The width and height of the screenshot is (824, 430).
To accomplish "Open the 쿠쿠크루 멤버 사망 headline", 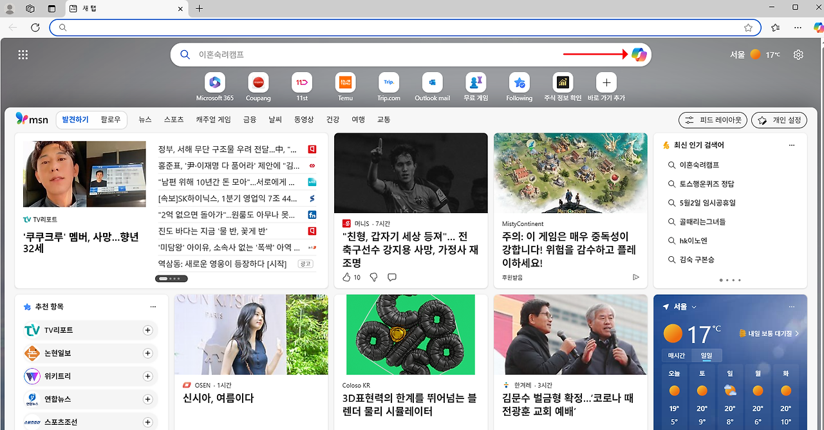I will (81, 242).
